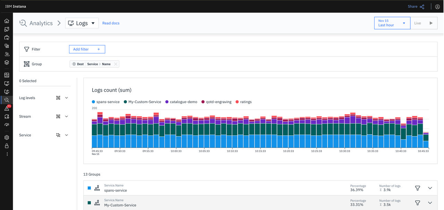Screen dimensions: 444x210
Task: Open the Events alert icon with badge
Action: pyautogui.click(x=7, y=108)
